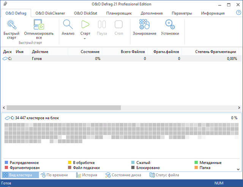Expand the Старт dropdown arrow
The height and width of the screenshot is (187, 243).
(85, 39)
